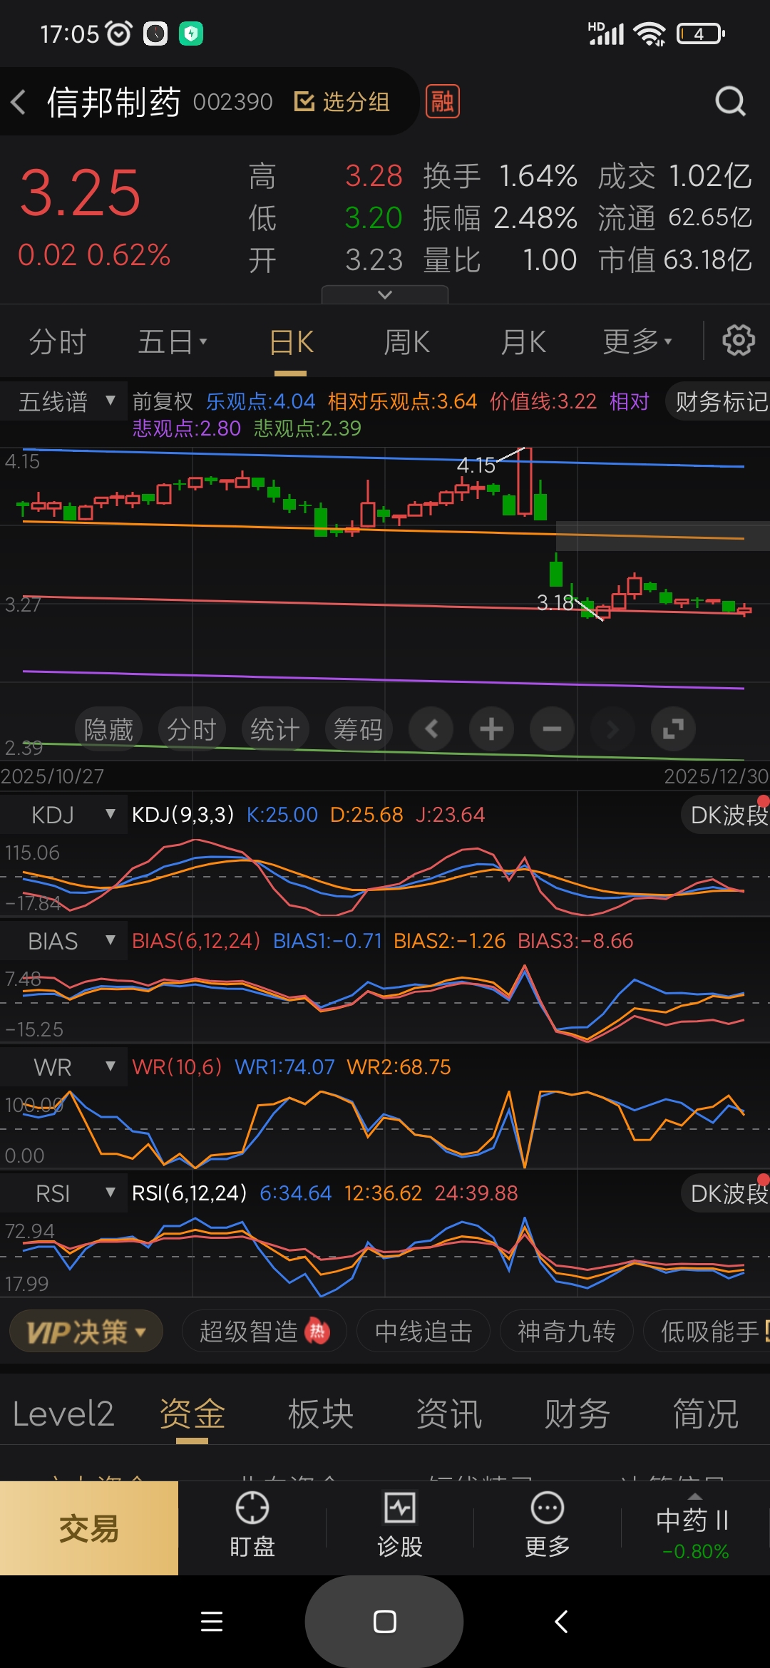Move chart right with arrow icon

tap(612, 729)
